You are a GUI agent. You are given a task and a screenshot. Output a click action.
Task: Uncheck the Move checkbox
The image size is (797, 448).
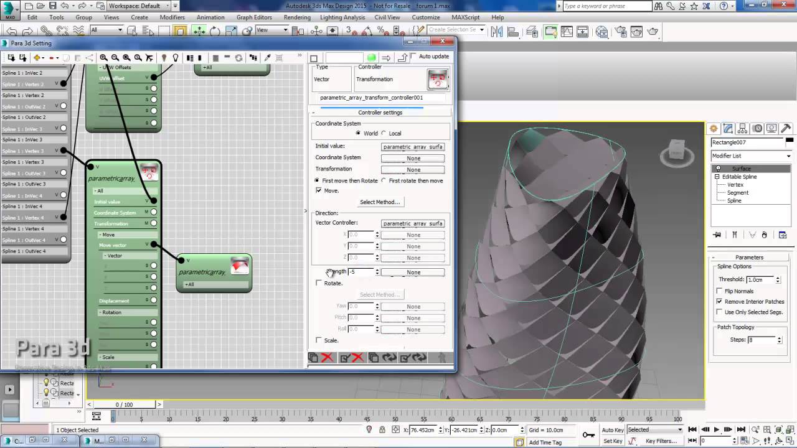(319, 190)
